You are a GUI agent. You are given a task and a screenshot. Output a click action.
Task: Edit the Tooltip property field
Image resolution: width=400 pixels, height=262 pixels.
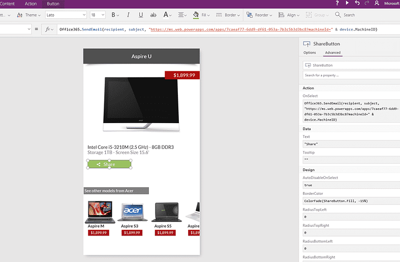[x=351, y=159]
